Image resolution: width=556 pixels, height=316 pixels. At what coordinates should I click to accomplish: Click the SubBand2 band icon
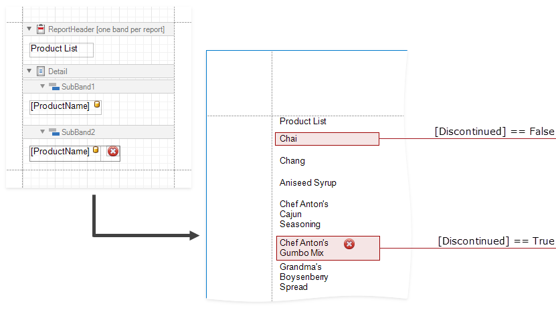[x=54, y=132]
